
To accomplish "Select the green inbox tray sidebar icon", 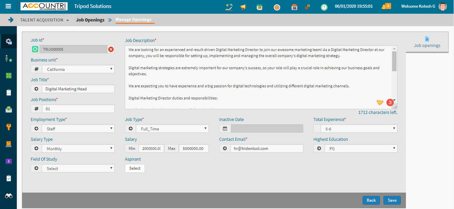I will tap(9, 109).
